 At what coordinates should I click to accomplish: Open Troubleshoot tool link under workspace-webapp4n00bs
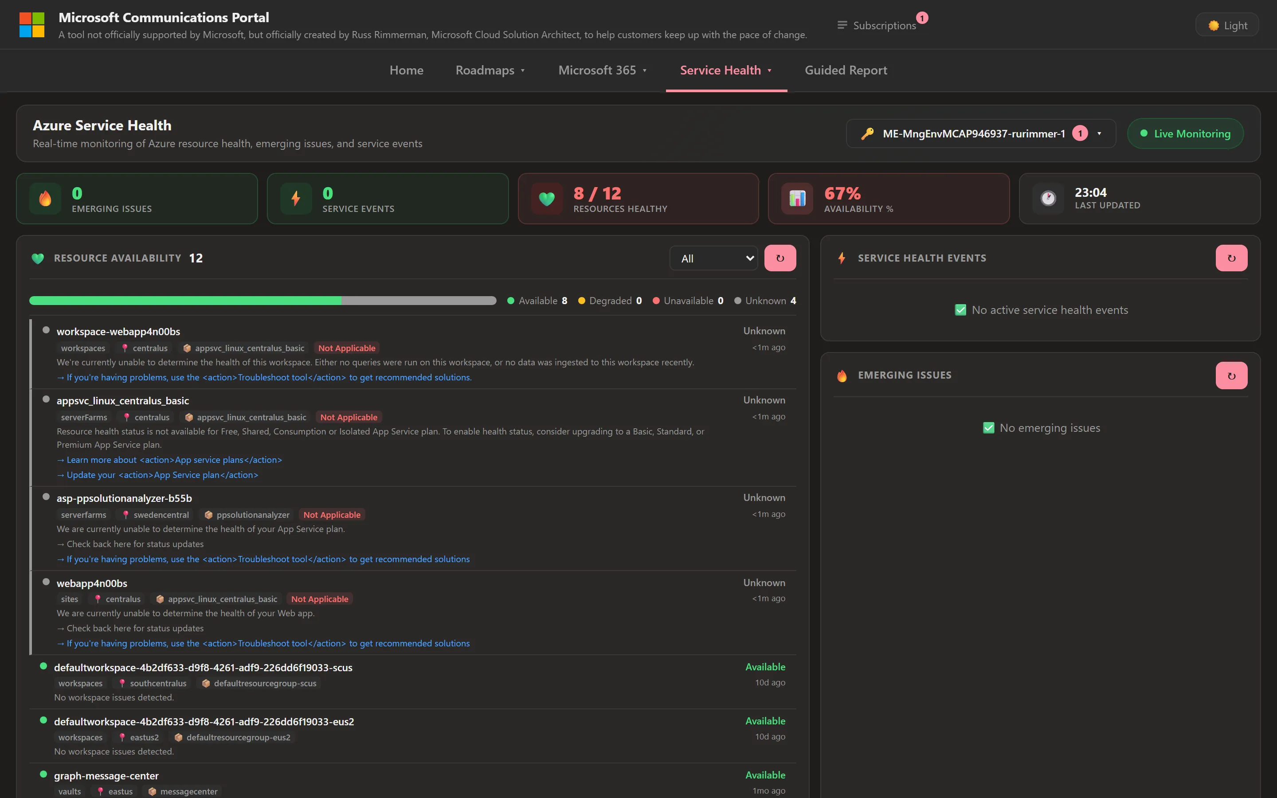(264, 377)
